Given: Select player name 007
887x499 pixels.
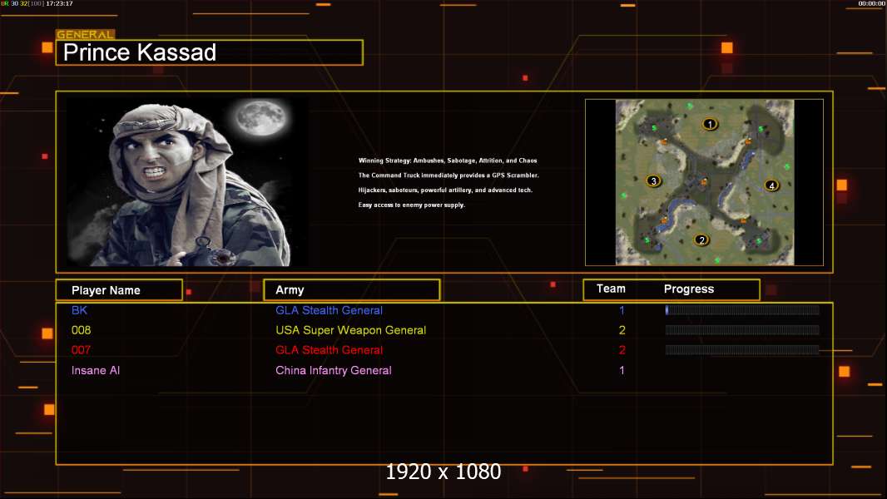Looking at the screenshot, I should click(81, 350).
